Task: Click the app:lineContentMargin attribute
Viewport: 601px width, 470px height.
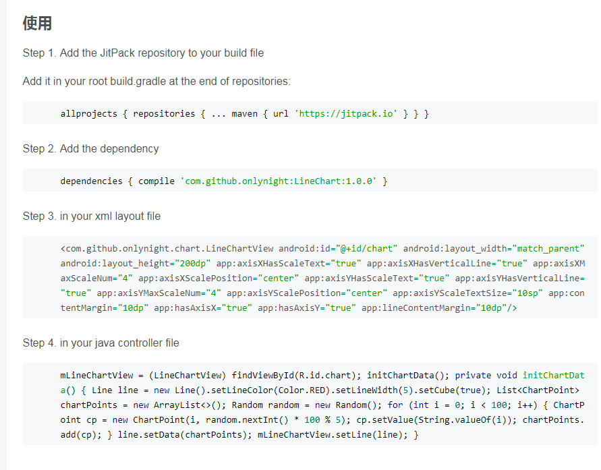Action: point(416,308)
